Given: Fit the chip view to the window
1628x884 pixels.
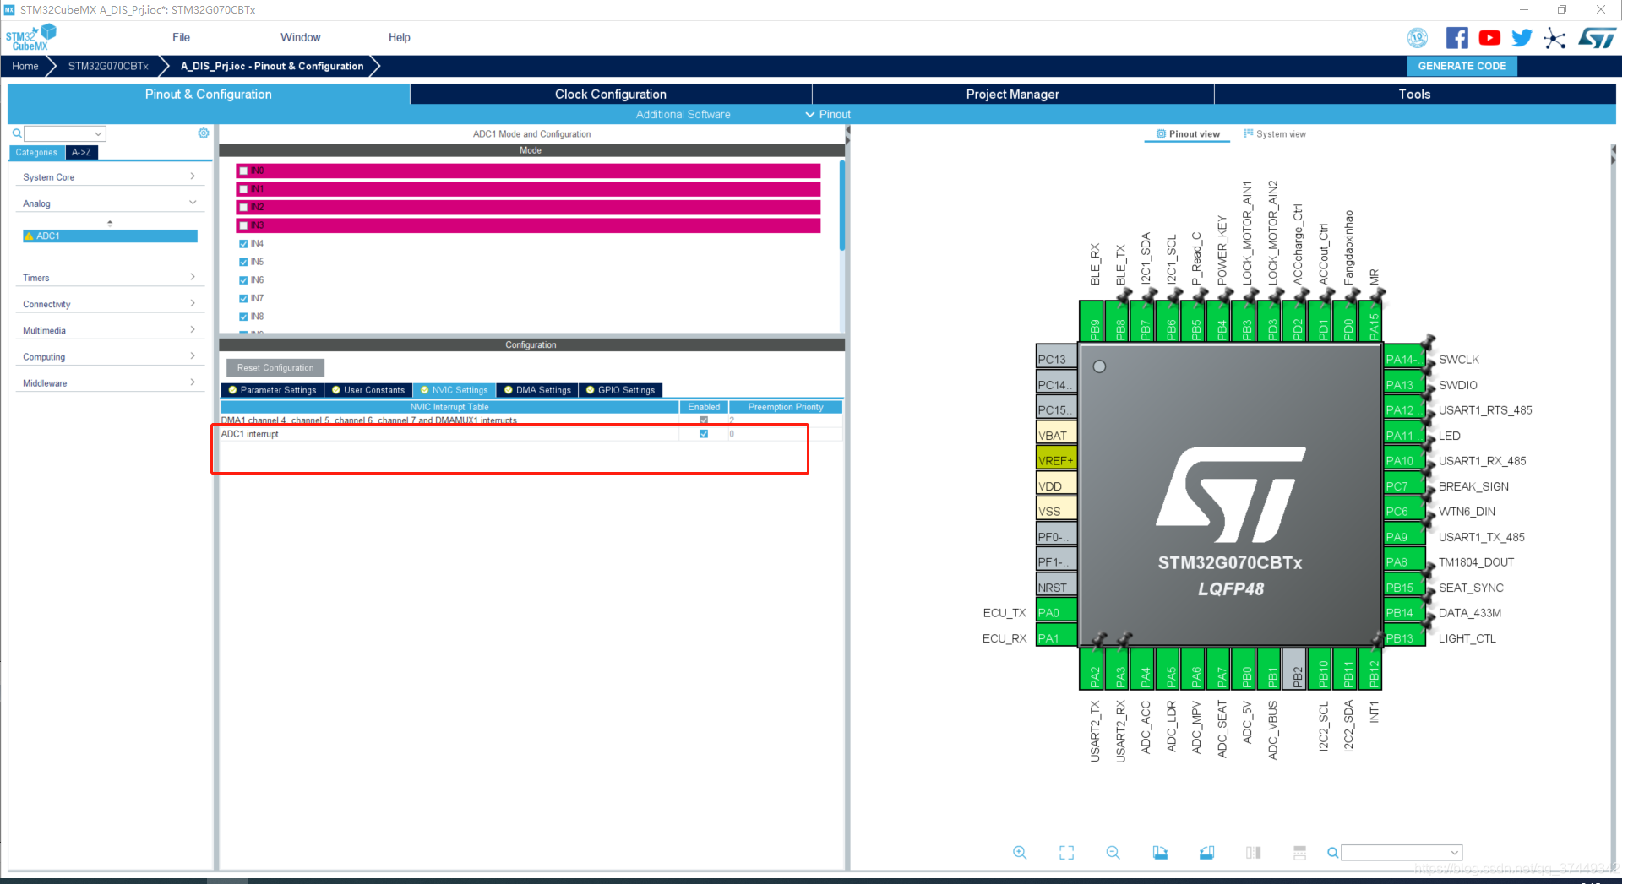Looking at the screenshot, I should (x=1067, y=853).
